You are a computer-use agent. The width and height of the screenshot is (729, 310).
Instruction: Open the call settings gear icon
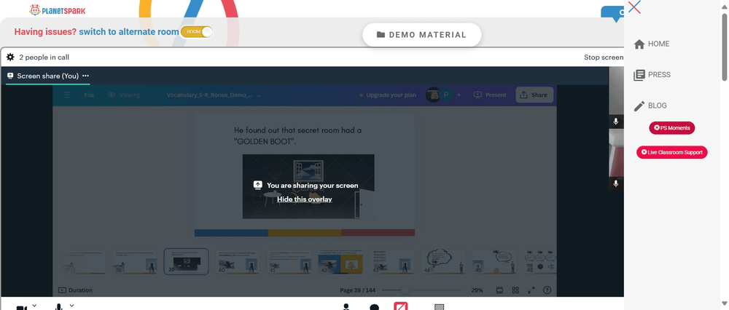10,57
